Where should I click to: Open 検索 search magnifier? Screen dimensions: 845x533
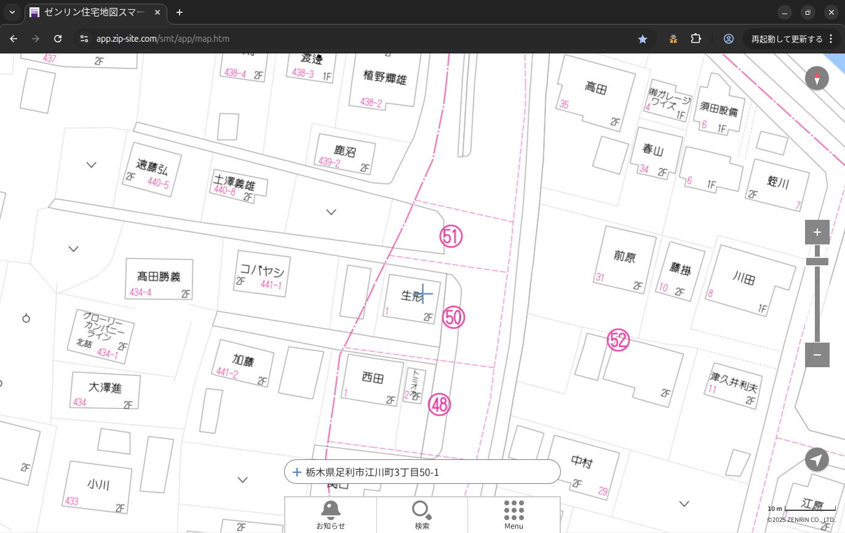pyautogui.click(x=422, y=515)
